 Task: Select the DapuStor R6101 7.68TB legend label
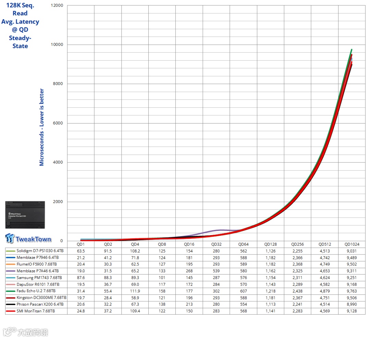(x=38, y=284)
